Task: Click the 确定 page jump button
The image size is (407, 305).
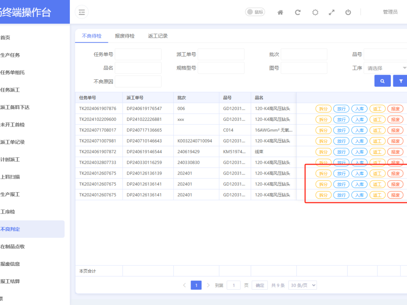Action: point(260,285)
